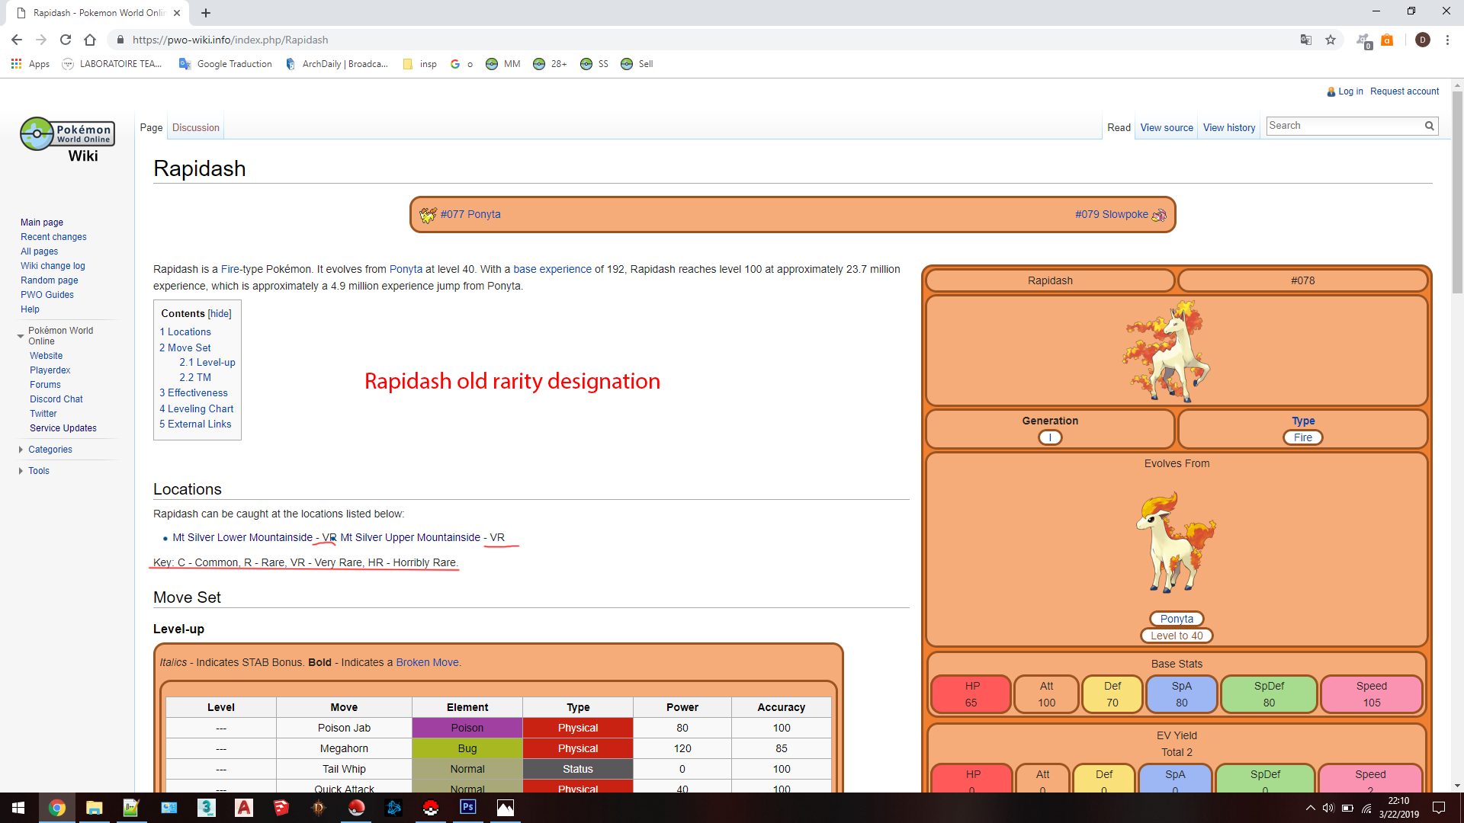The height and width of the screenshot is (823, 1464).
Task: Open the user profile avatar
Action: [x=1422, y=40]
